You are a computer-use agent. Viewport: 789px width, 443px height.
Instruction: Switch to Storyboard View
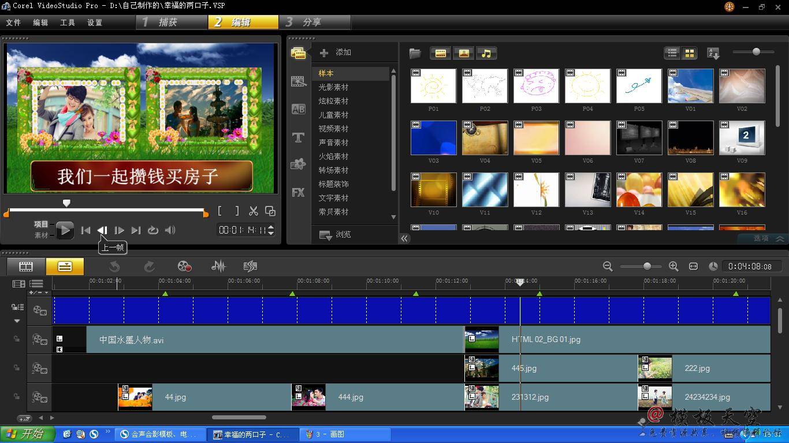[x=26, y=266]
